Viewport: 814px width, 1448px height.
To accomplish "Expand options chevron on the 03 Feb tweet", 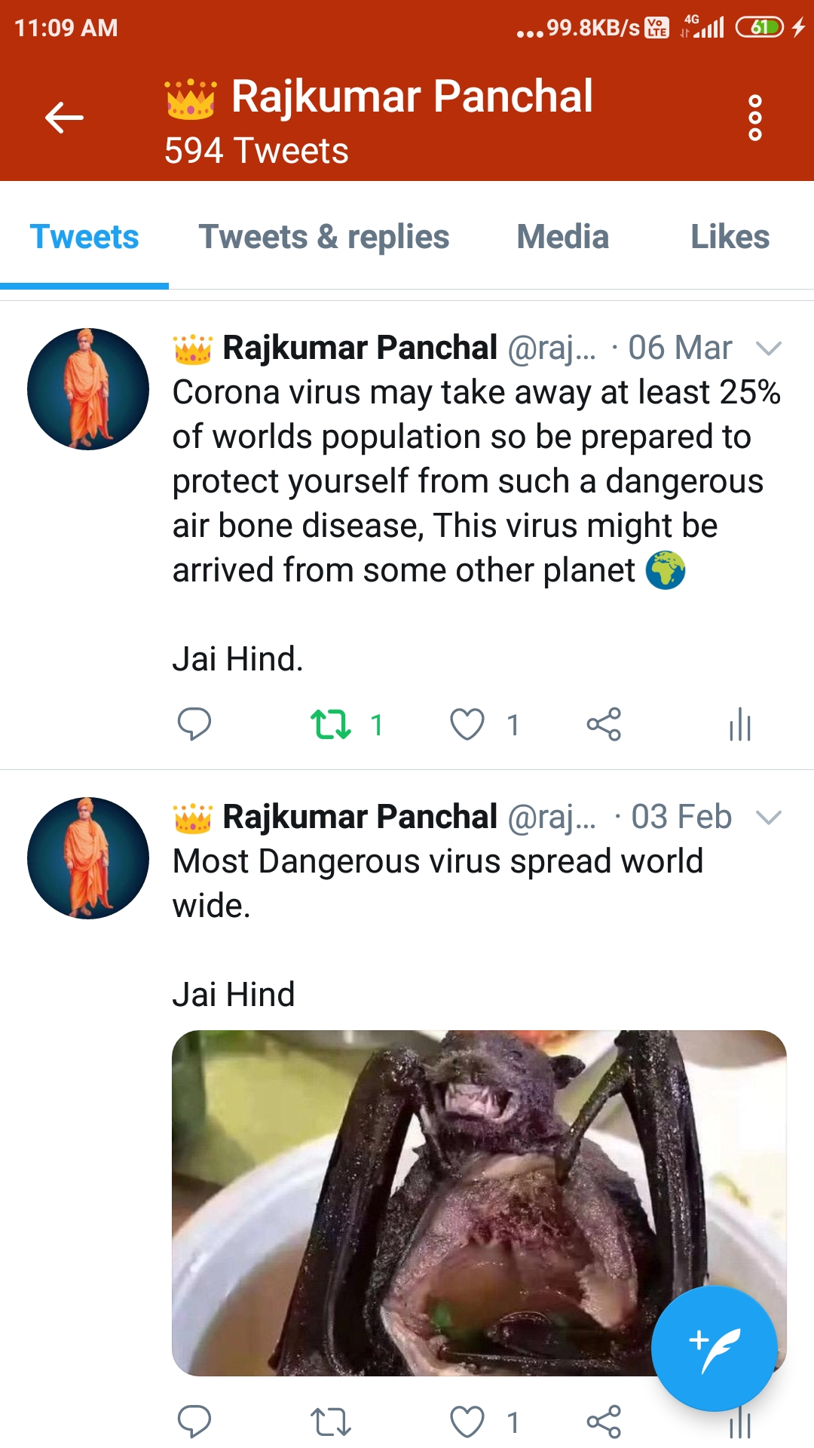I will pyautogui.click(x=769, y=818).
